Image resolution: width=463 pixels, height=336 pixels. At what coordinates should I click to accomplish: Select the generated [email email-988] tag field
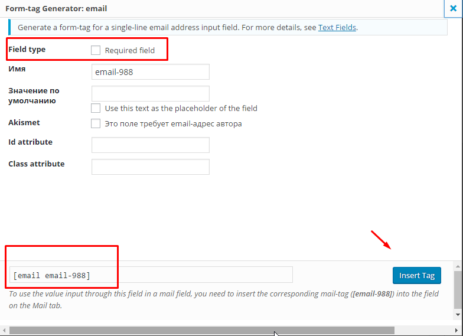click(x=151, y=275)
